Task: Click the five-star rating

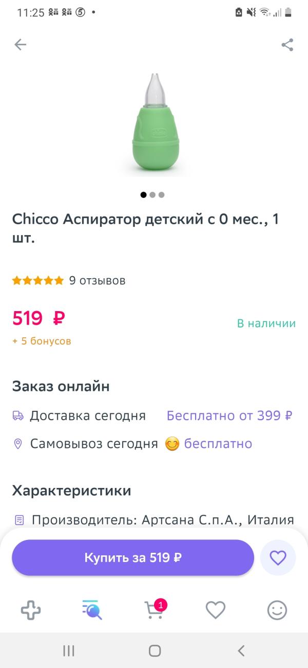Action: [x=38, y=281]
